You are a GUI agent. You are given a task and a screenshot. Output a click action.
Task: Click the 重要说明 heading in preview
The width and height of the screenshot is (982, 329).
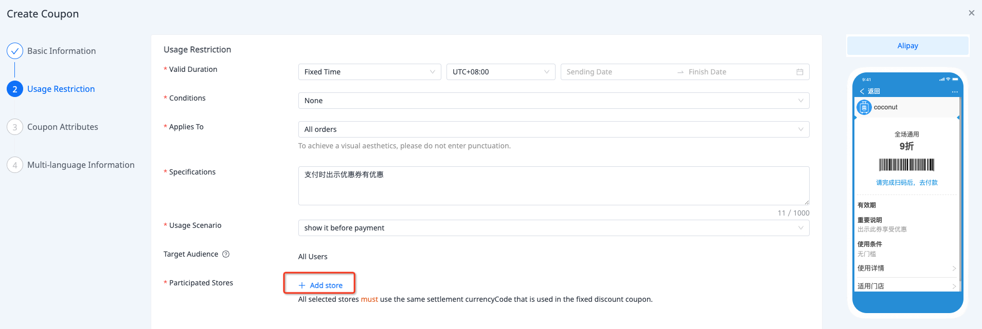869,220
